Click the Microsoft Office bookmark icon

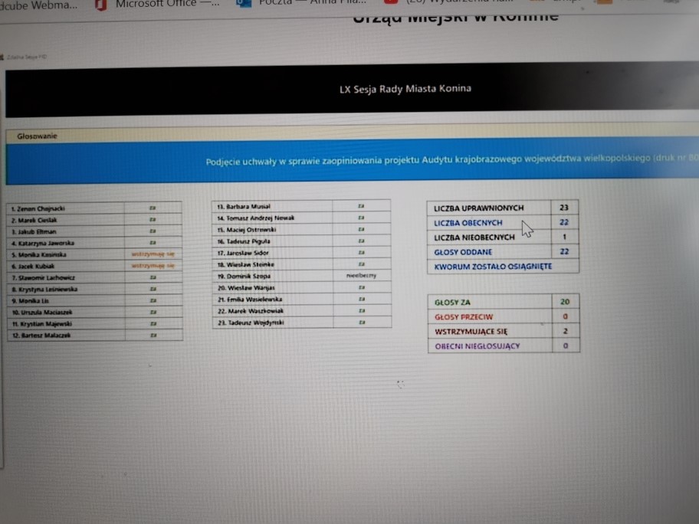click(x=101, y=5)
